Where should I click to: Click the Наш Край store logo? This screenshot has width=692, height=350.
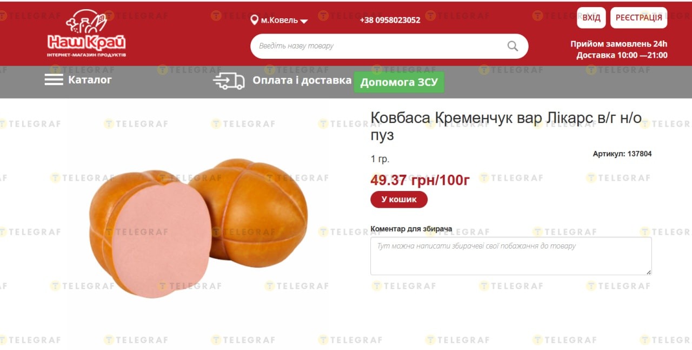(86, 33)
